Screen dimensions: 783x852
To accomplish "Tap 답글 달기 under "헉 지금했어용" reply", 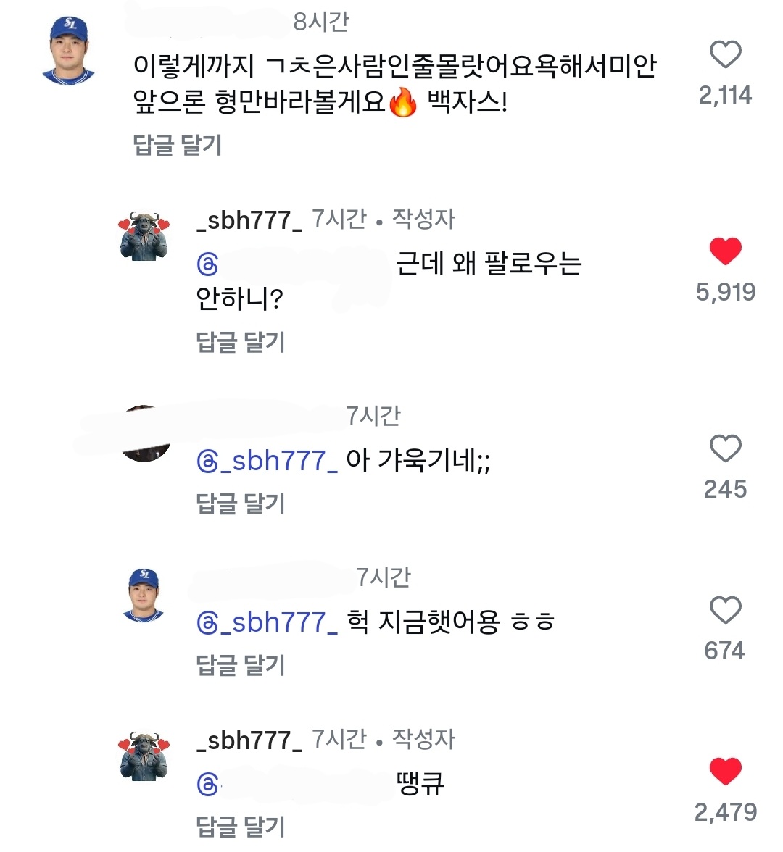I will click(240, 665).
